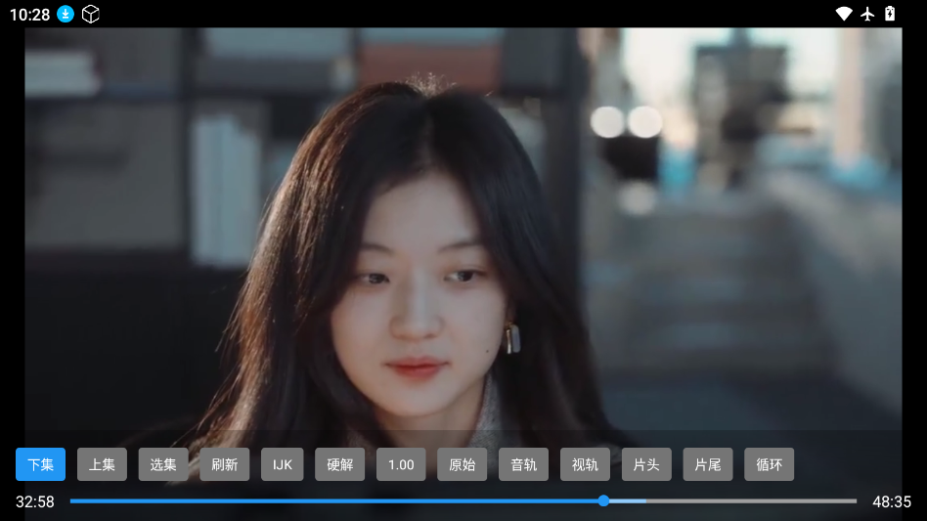The image size is (927, 521).
Task: Refresh playback using 刷新
Action: 225,464
